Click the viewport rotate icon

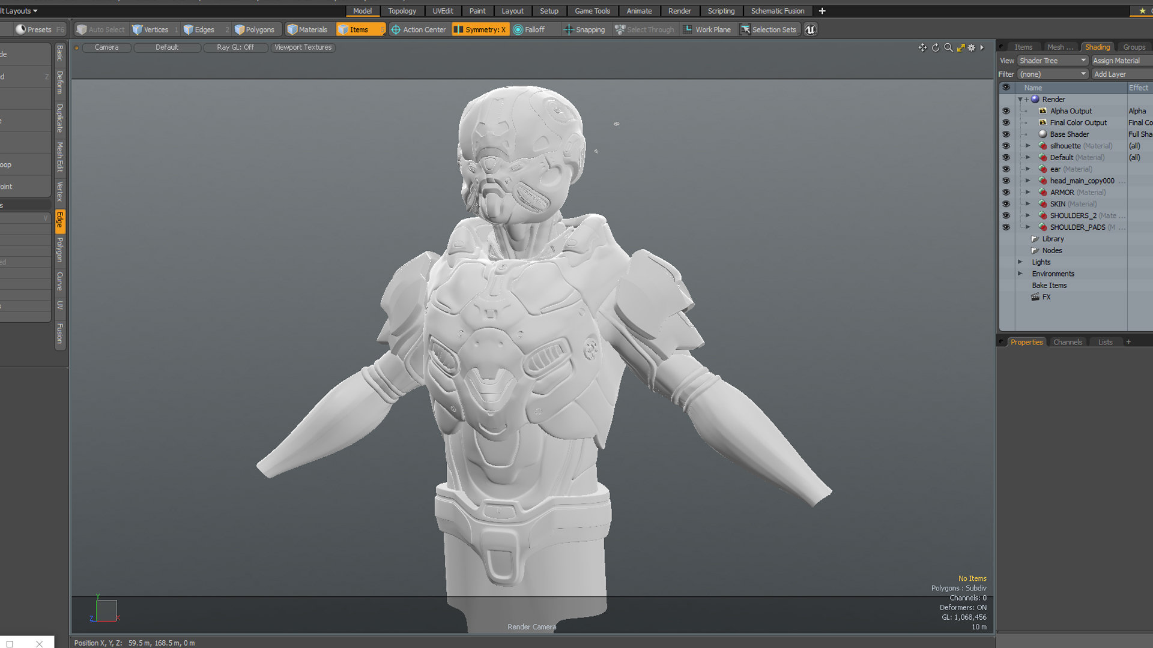(x=936, y=47)
